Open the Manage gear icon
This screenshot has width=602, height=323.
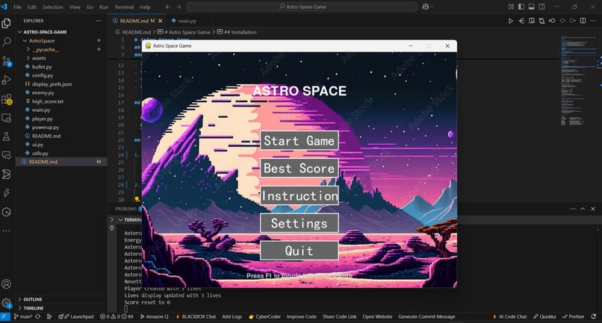click(6, 303)
